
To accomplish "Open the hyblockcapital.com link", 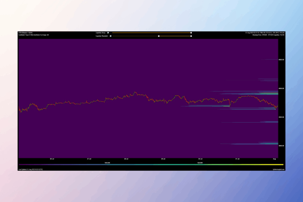I will click(278, 169).
